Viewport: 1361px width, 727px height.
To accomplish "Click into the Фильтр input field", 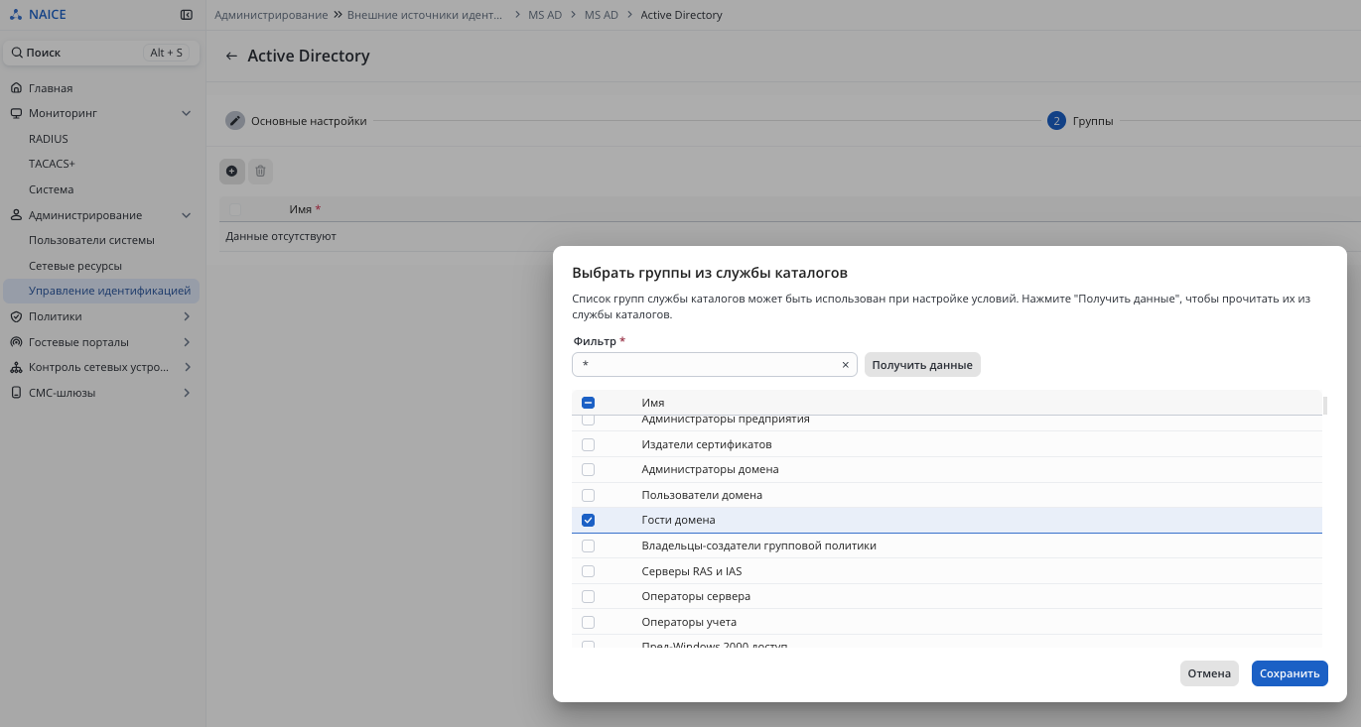I will click(x=705, y=365).
